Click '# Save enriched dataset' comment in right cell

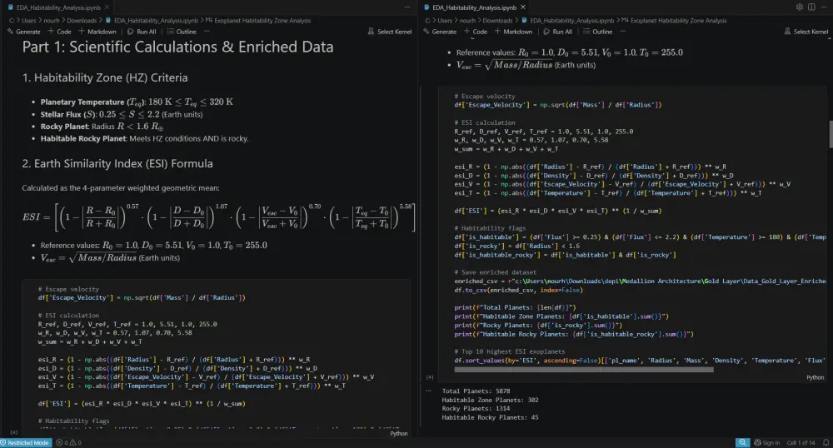point(495,272)
